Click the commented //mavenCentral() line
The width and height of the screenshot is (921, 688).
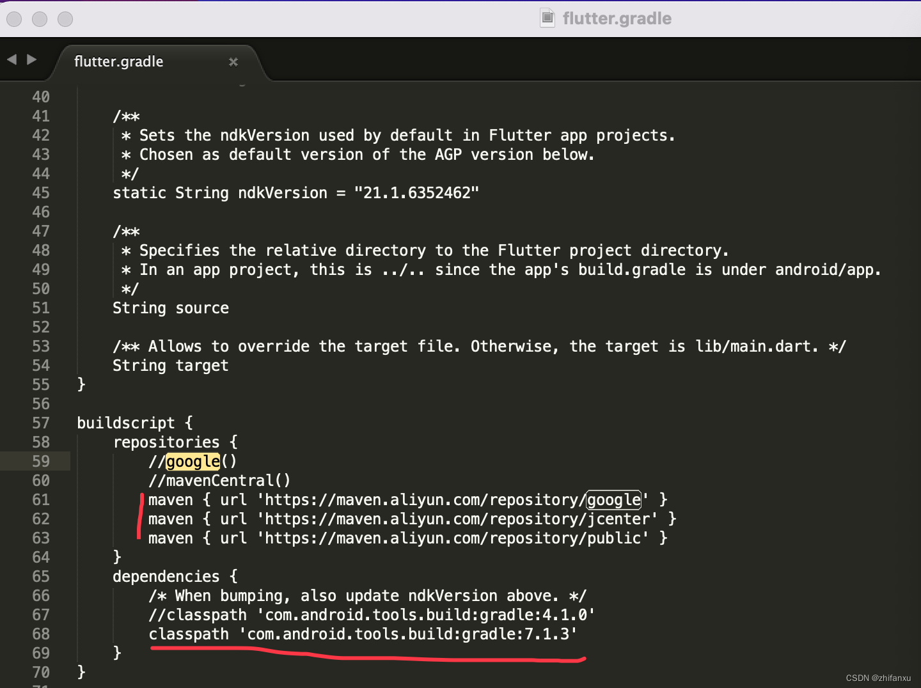pyautogui.click(x=219, y=480)
